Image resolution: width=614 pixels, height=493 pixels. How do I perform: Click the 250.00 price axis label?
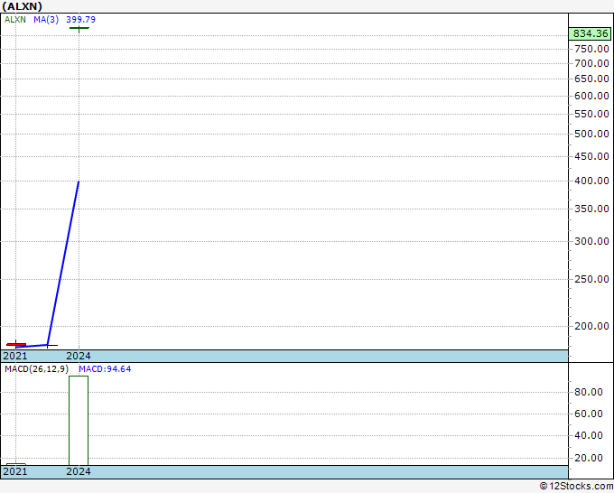click(591, 279)
